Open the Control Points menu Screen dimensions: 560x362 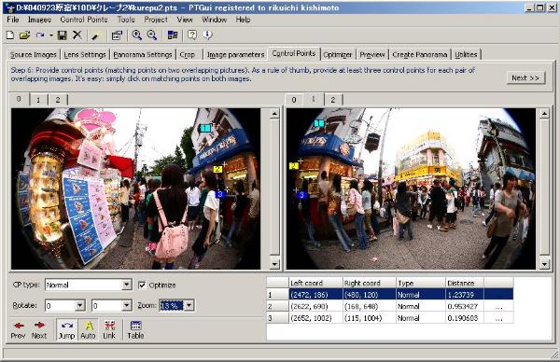[x=84, y=20]
